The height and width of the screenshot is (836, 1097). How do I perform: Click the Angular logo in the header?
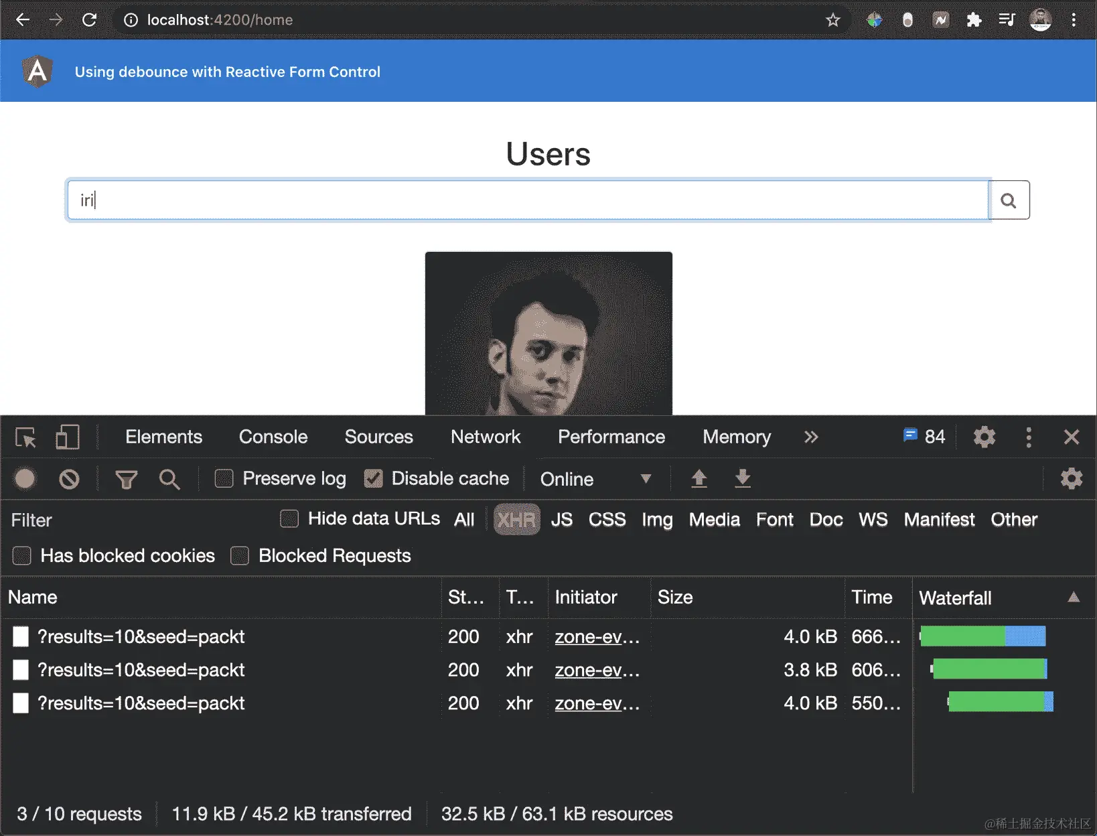click(x=38, y=71)
